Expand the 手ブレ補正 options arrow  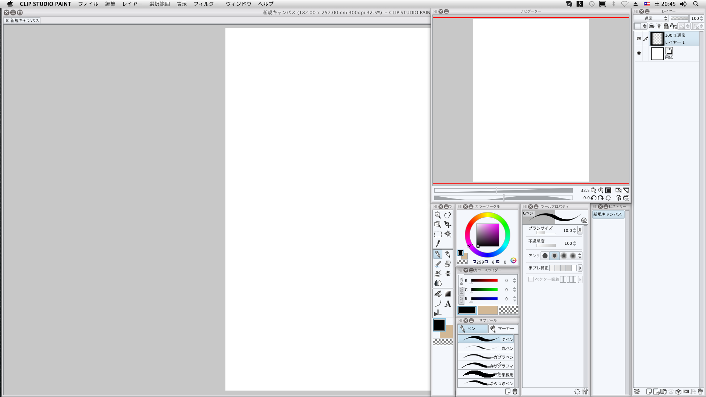click(x=580, y=268)
